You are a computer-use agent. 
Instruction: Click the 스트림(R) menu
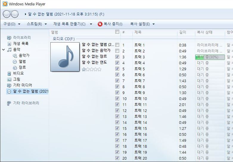(34, 24)
